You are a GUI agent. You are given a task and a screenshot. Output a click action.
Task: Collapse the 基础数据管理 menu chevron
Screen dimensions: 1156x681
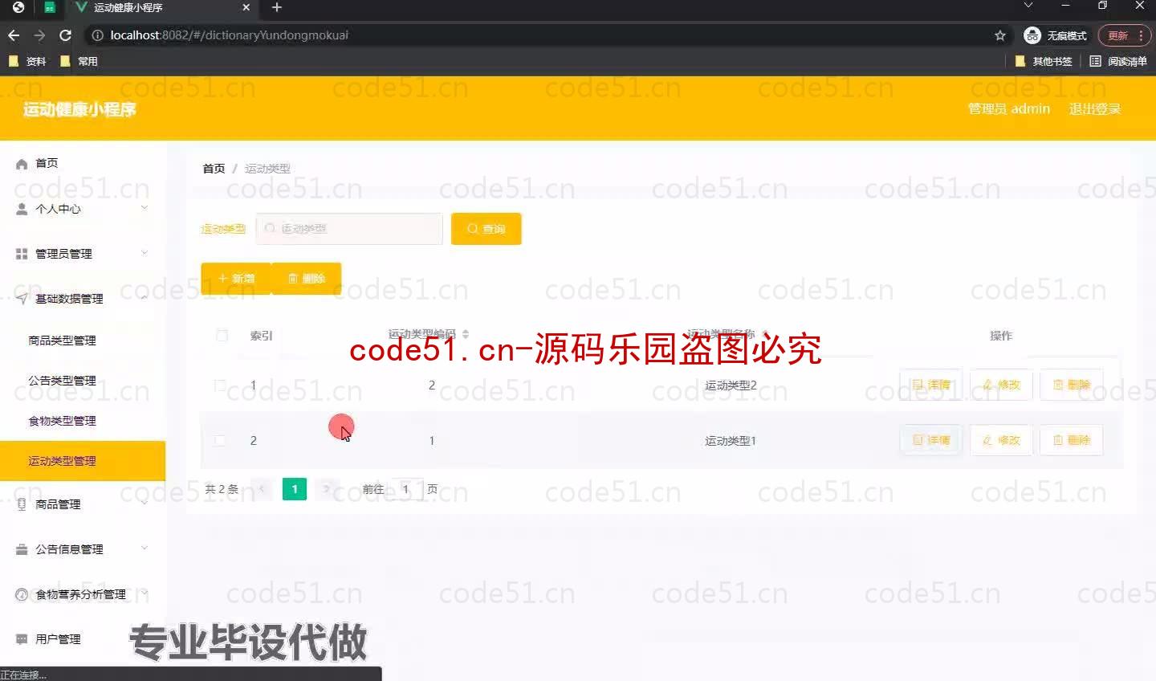coord(144,298)
